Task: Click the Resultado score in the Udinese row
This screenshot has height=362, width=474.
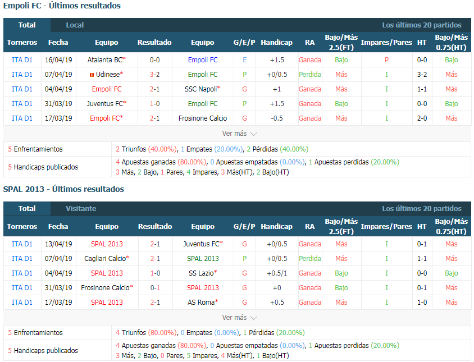Action: pos(154,74)
